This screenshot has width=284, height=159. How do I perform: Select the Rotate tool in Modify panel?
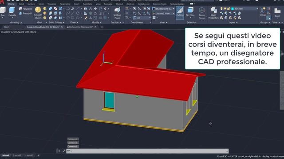click(95, 13)
